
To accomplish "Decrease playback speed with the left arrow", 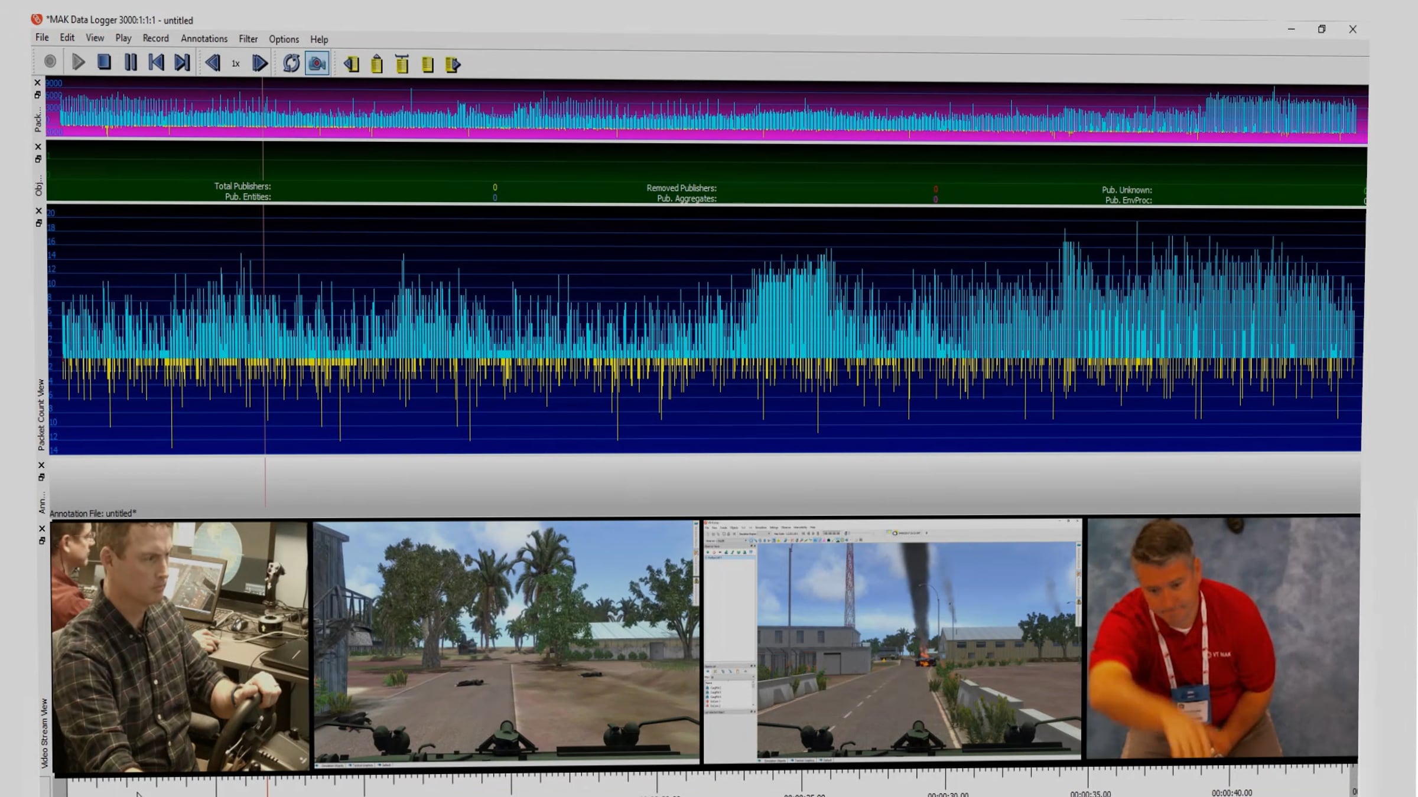I will click(x=213, y=63).
